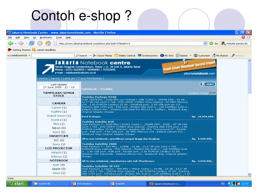
Task: Open the Edit menu
Action: tap(18, 37)
